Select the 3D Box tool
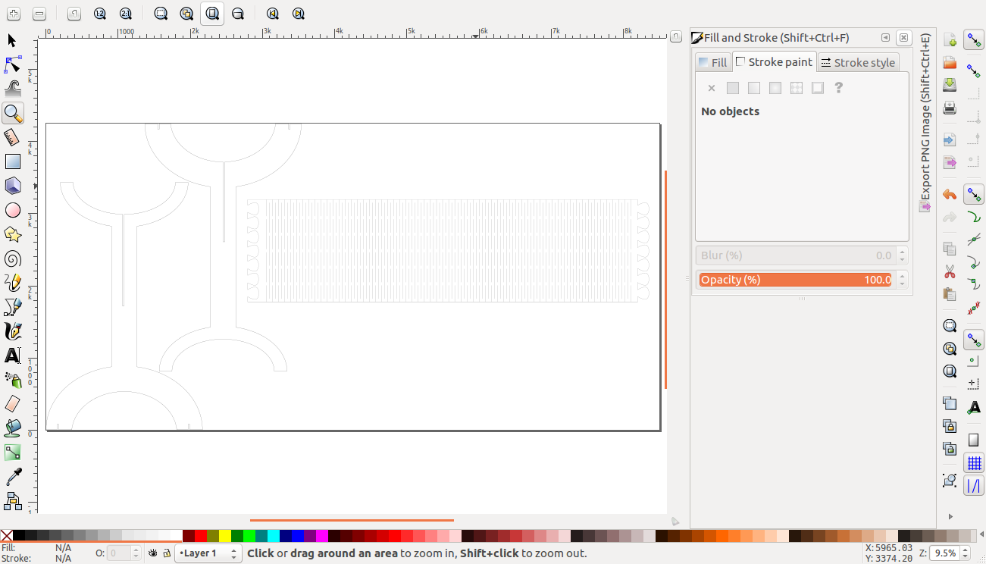The width and height of the screenshot is (986, 564). [x=12, y=186]
